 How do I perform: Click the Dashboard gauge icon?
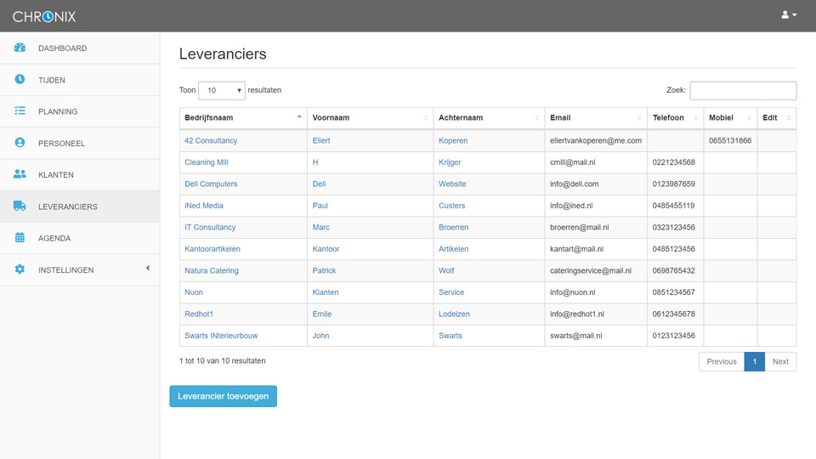coord(20,48)
